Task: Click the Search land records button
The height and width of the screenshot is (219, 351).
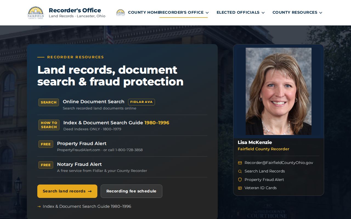Action: point(67,191)
